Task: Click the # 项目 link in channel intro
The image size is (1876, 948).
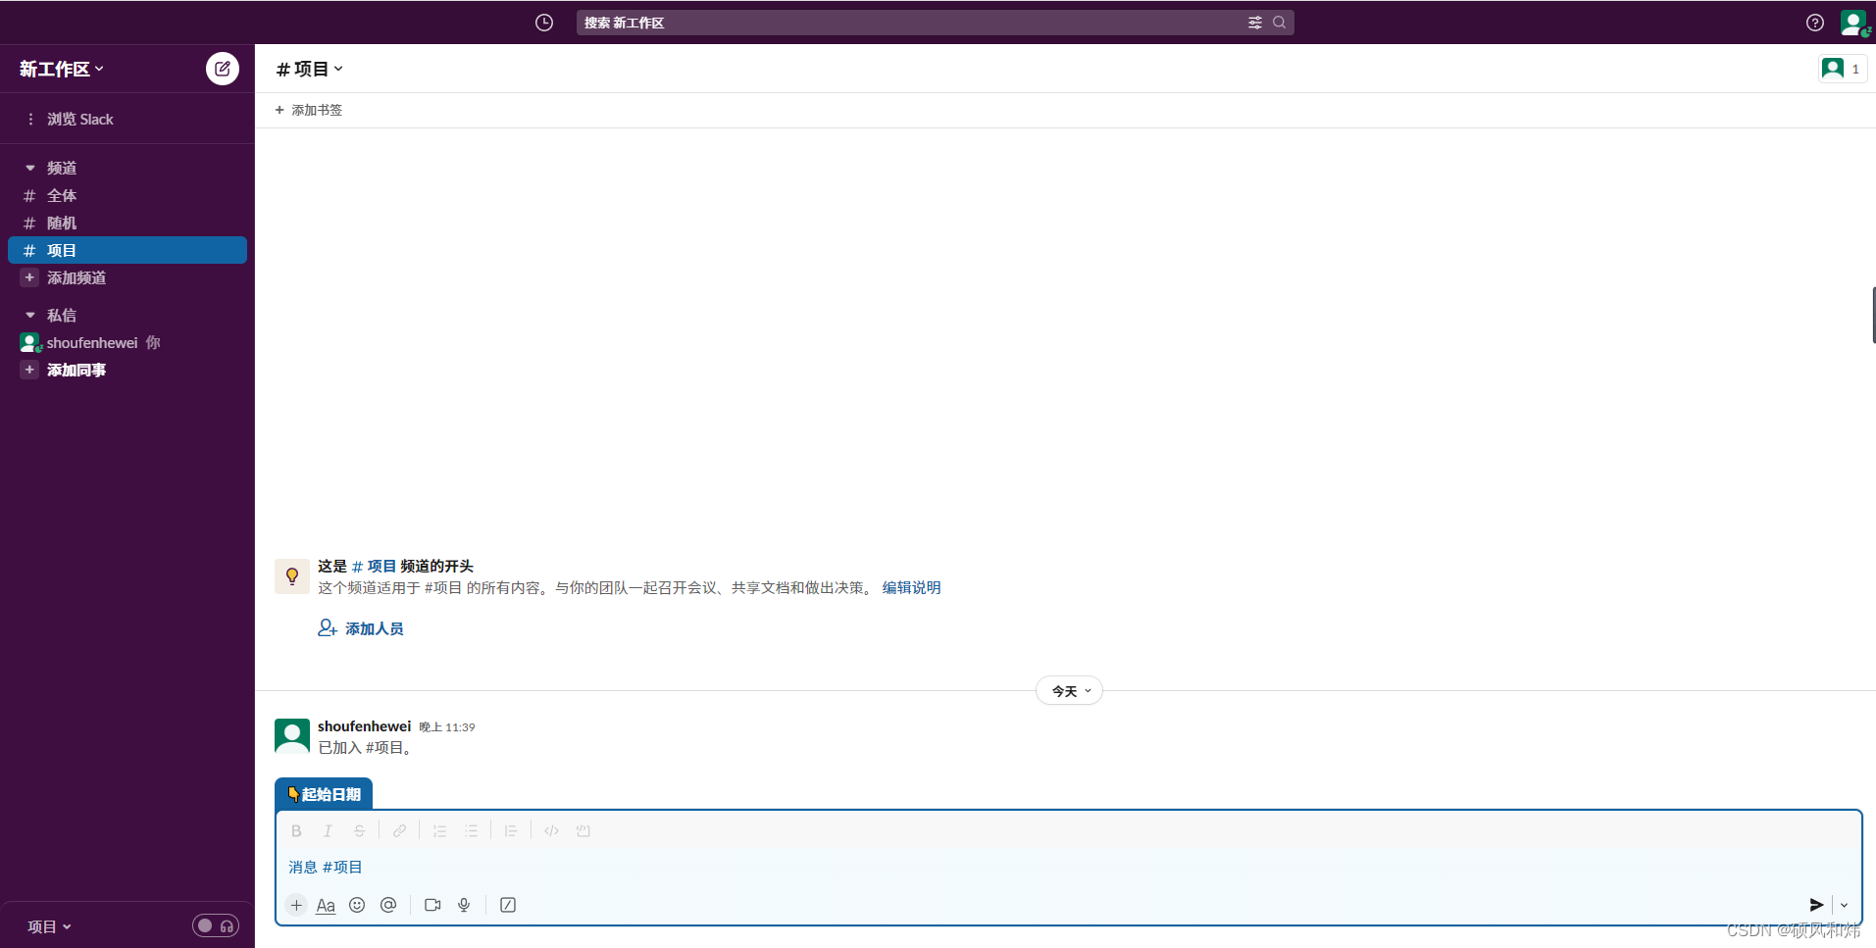Action: click(374, 566)
